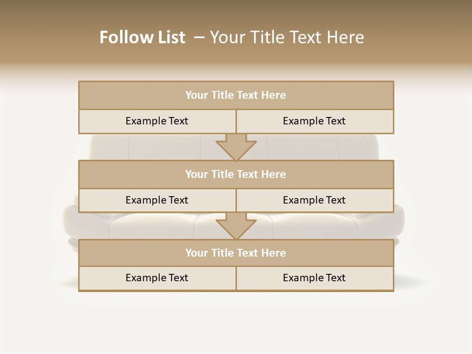Select the bottom "Your Title Text Here" header box

coord(236,253)
